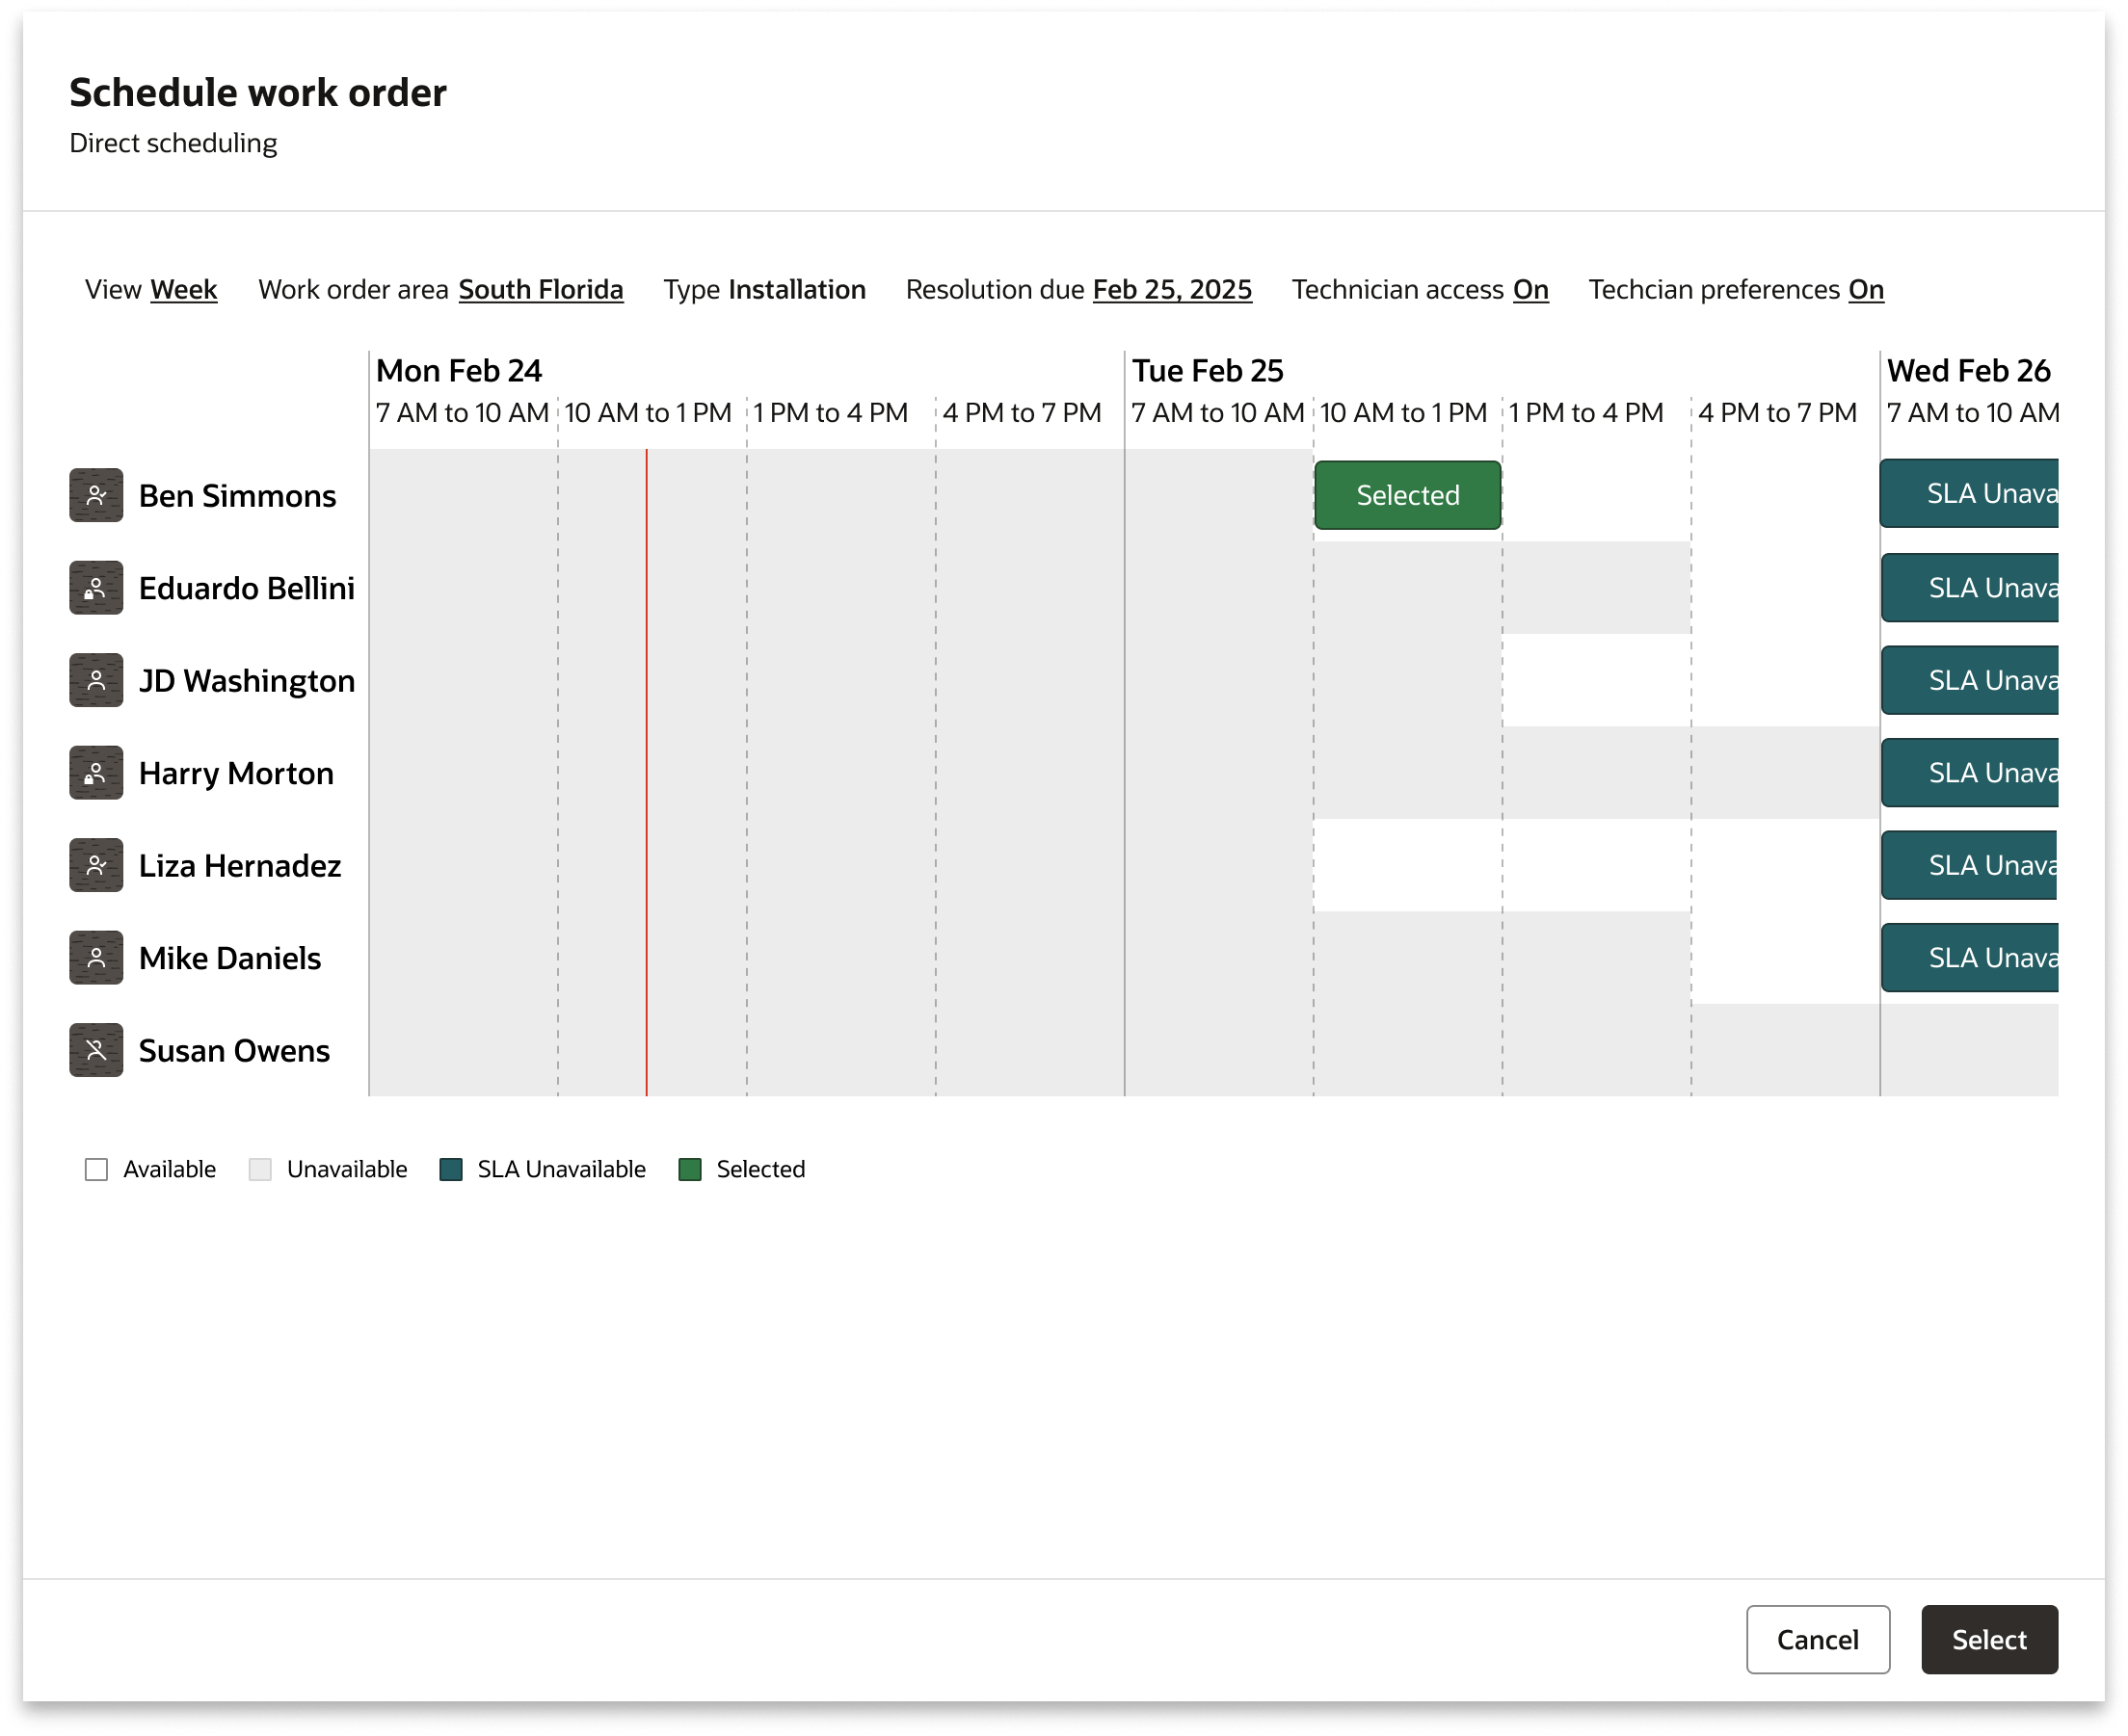2128x1736 pixels.
Task: Click Liza Hernadez technician avatar icon
Action: (96, 865)
